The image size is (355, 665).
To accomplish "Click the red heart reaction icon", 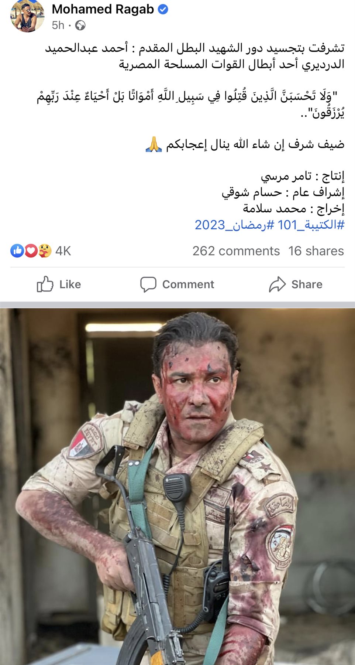I will 31,251.
